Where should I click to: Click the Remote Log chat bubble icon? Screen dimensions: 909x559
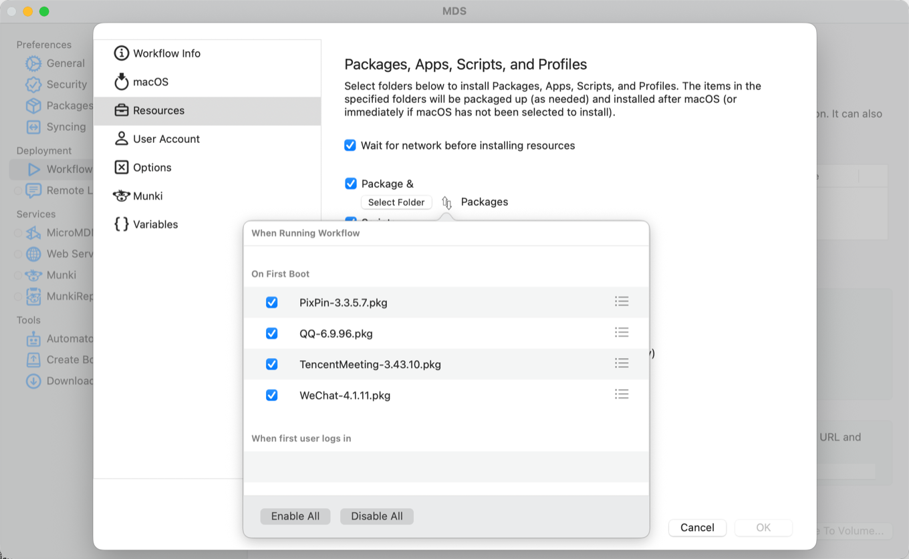pyautogui.click(x=33, y=190)
